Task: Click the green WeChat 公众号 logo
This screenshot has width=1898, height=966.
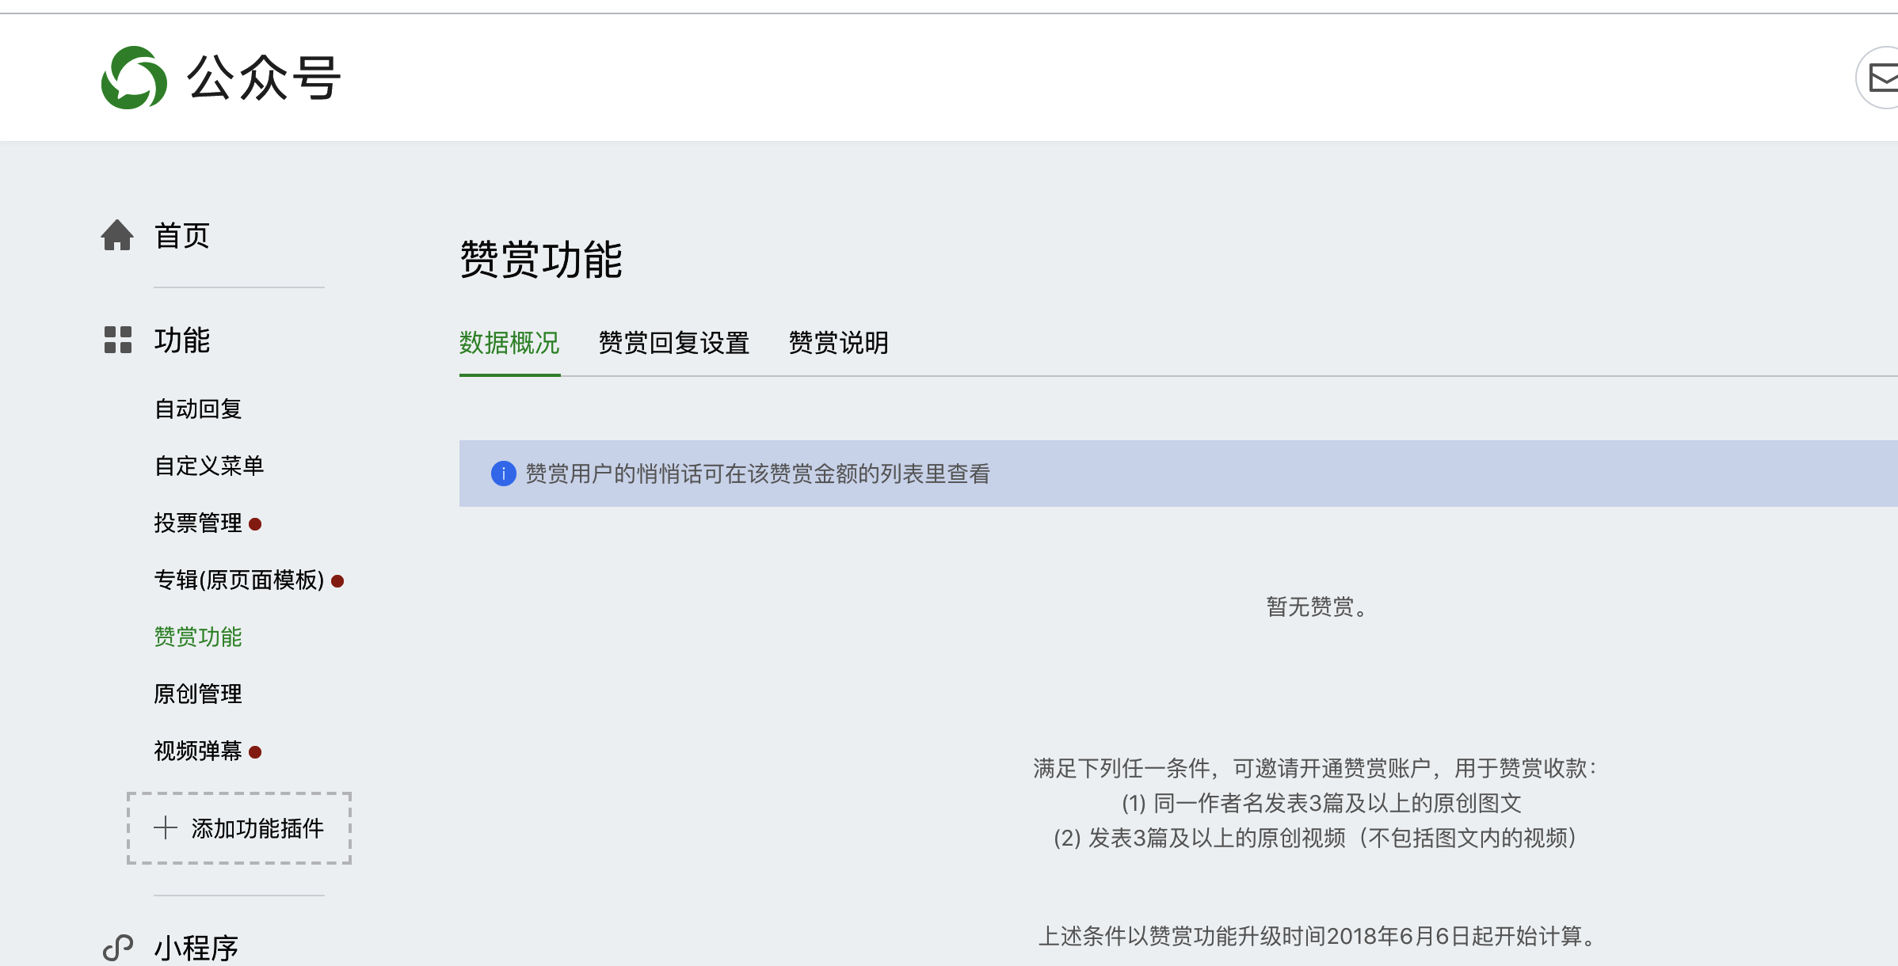Action: click(x=134, y=78)
